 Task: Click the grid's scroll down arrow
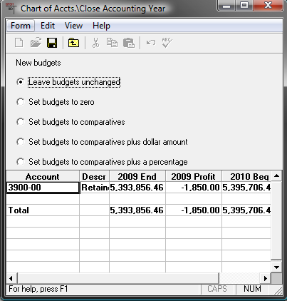276,267
